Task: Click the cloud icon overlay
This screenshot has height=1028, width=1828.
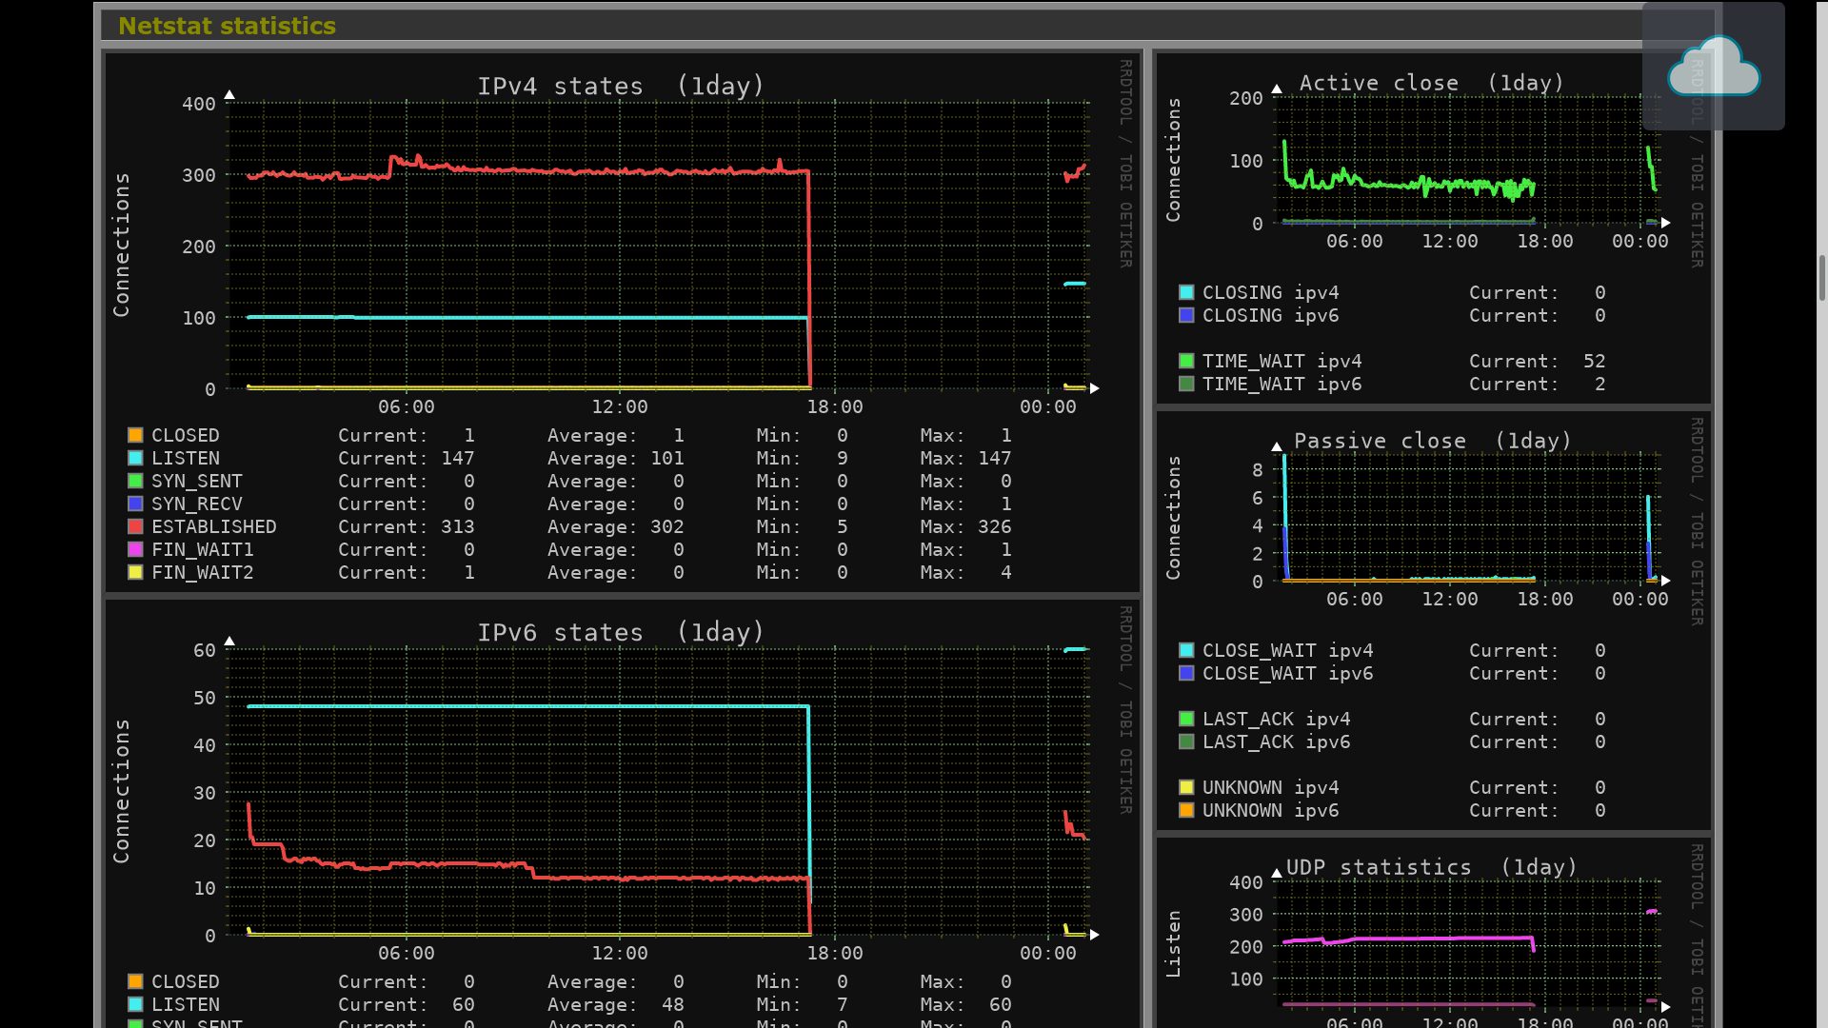Action: [x=1713, y=67]
